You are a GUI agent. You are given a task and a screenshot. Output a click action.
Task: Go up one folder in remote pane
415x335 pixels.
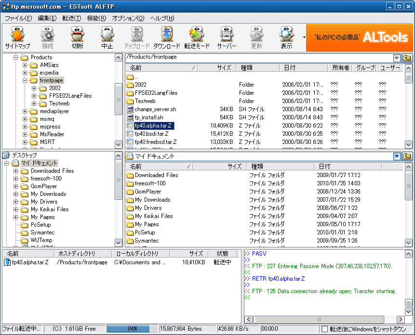tap(407, 58)
